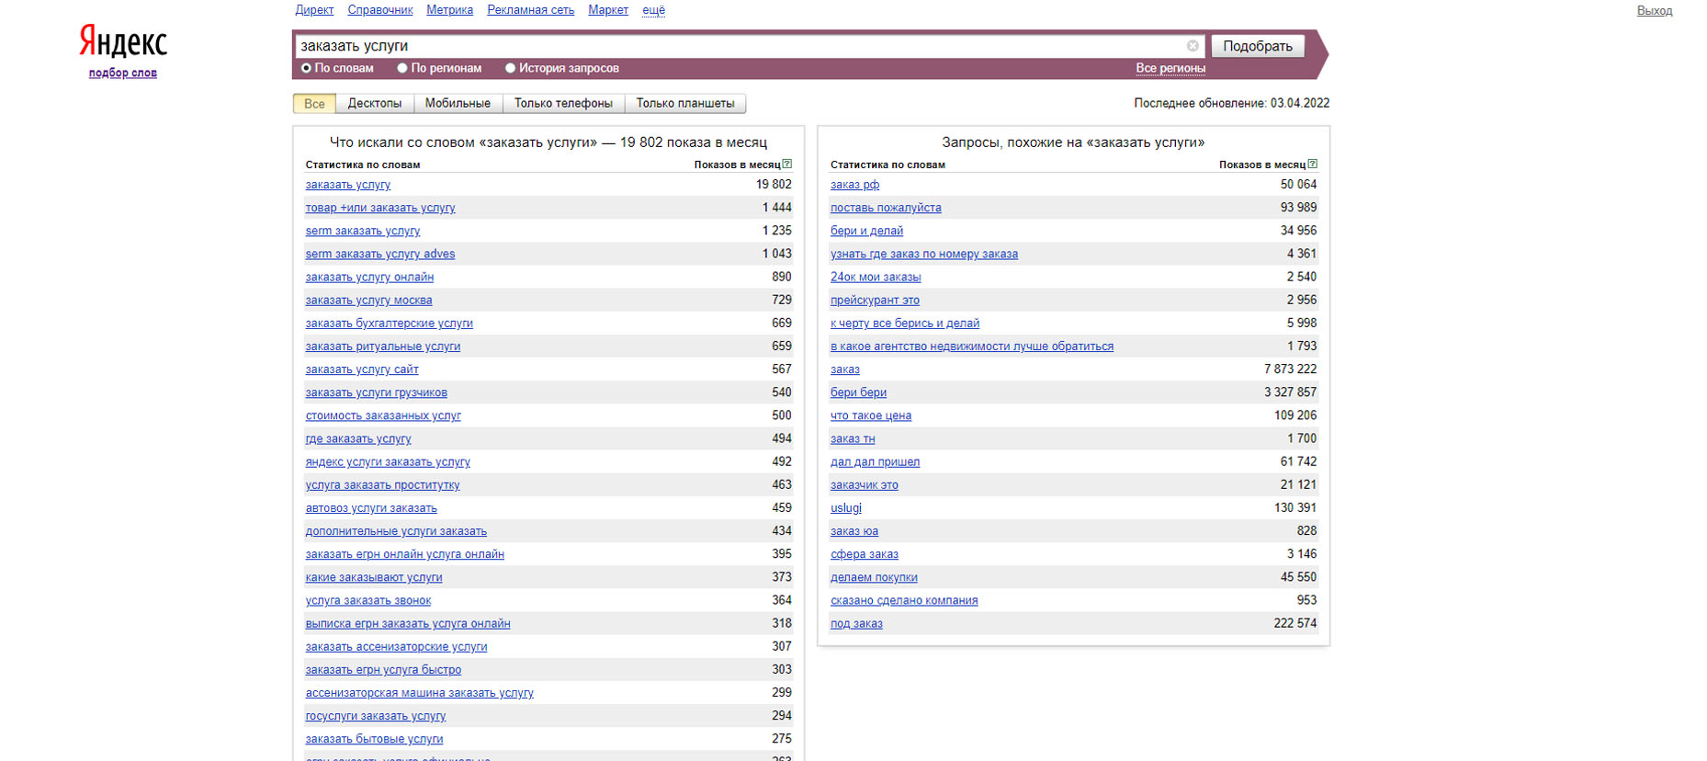
Task: Open the query 'товар +или заказать услугу'
Action: click(x=380, y=208)
